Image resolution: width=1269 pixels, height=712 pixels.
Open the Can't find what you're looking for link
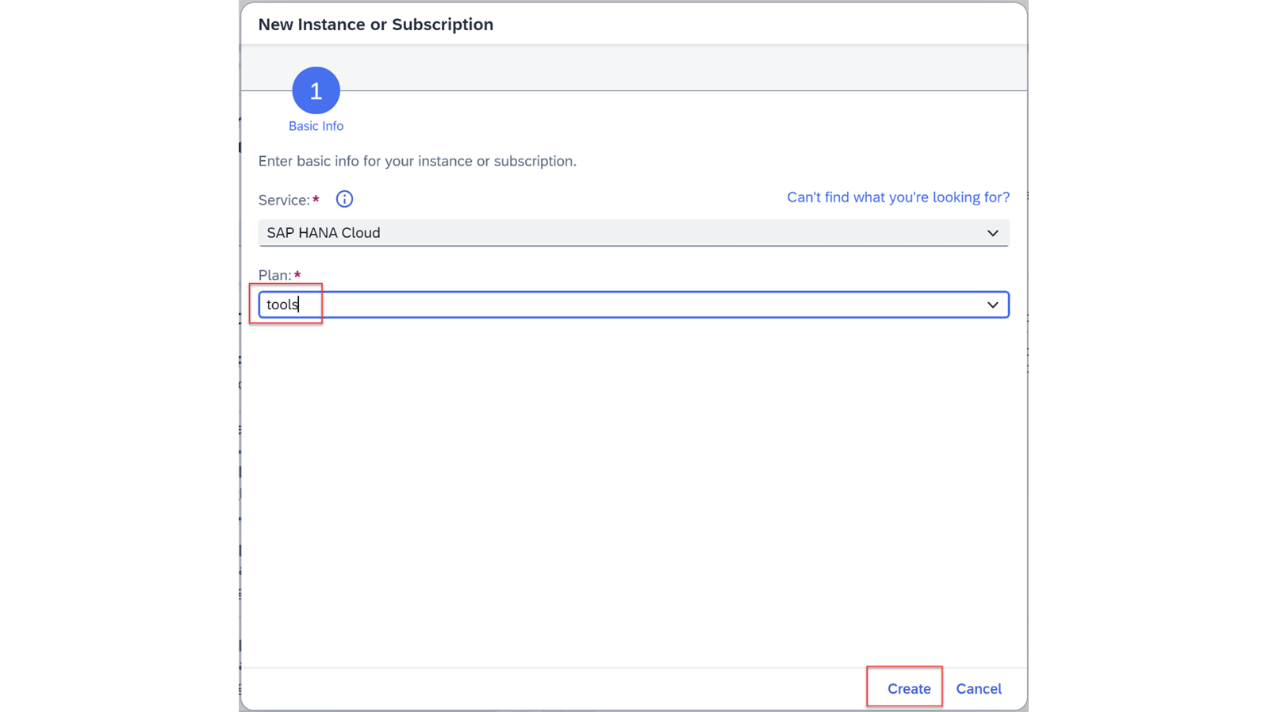[x=898, y=197]
